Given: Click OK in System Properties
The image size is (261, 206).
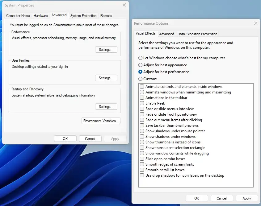Looking at the screenshot, I should point(65,138).
